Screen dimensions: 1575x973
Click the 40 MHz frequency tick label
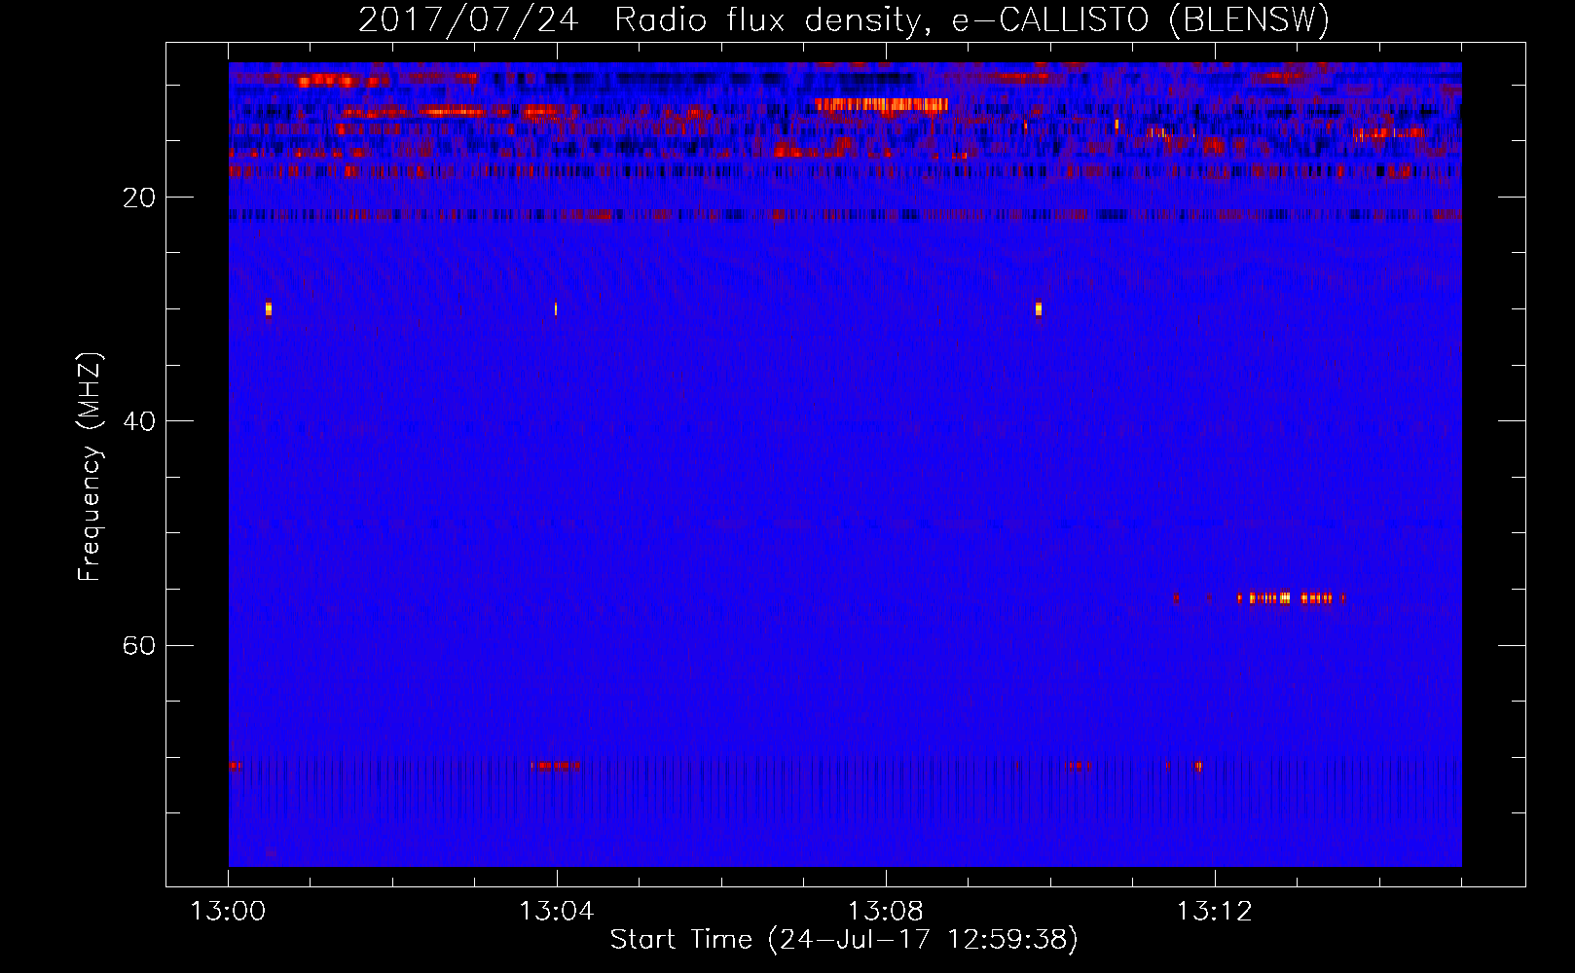point(138,421)
